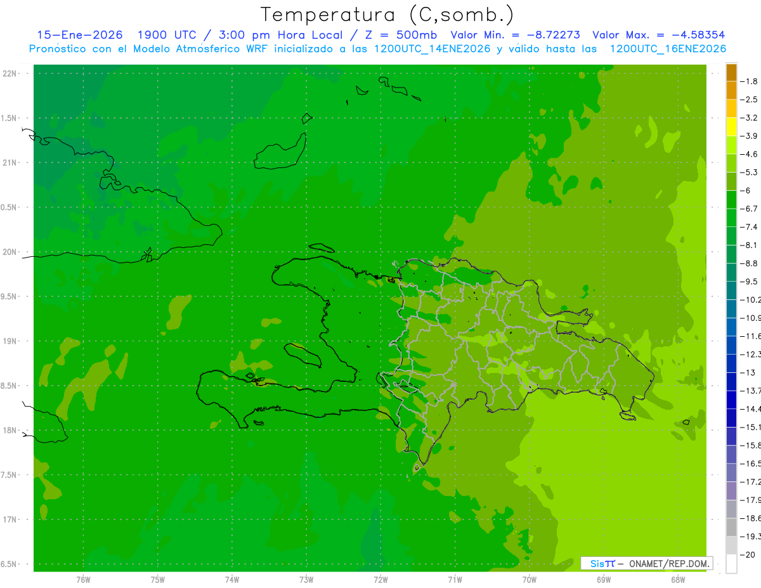The image size is (761, 588).
Task: Click the '-20' color bar label
Action: coord(746,554)
